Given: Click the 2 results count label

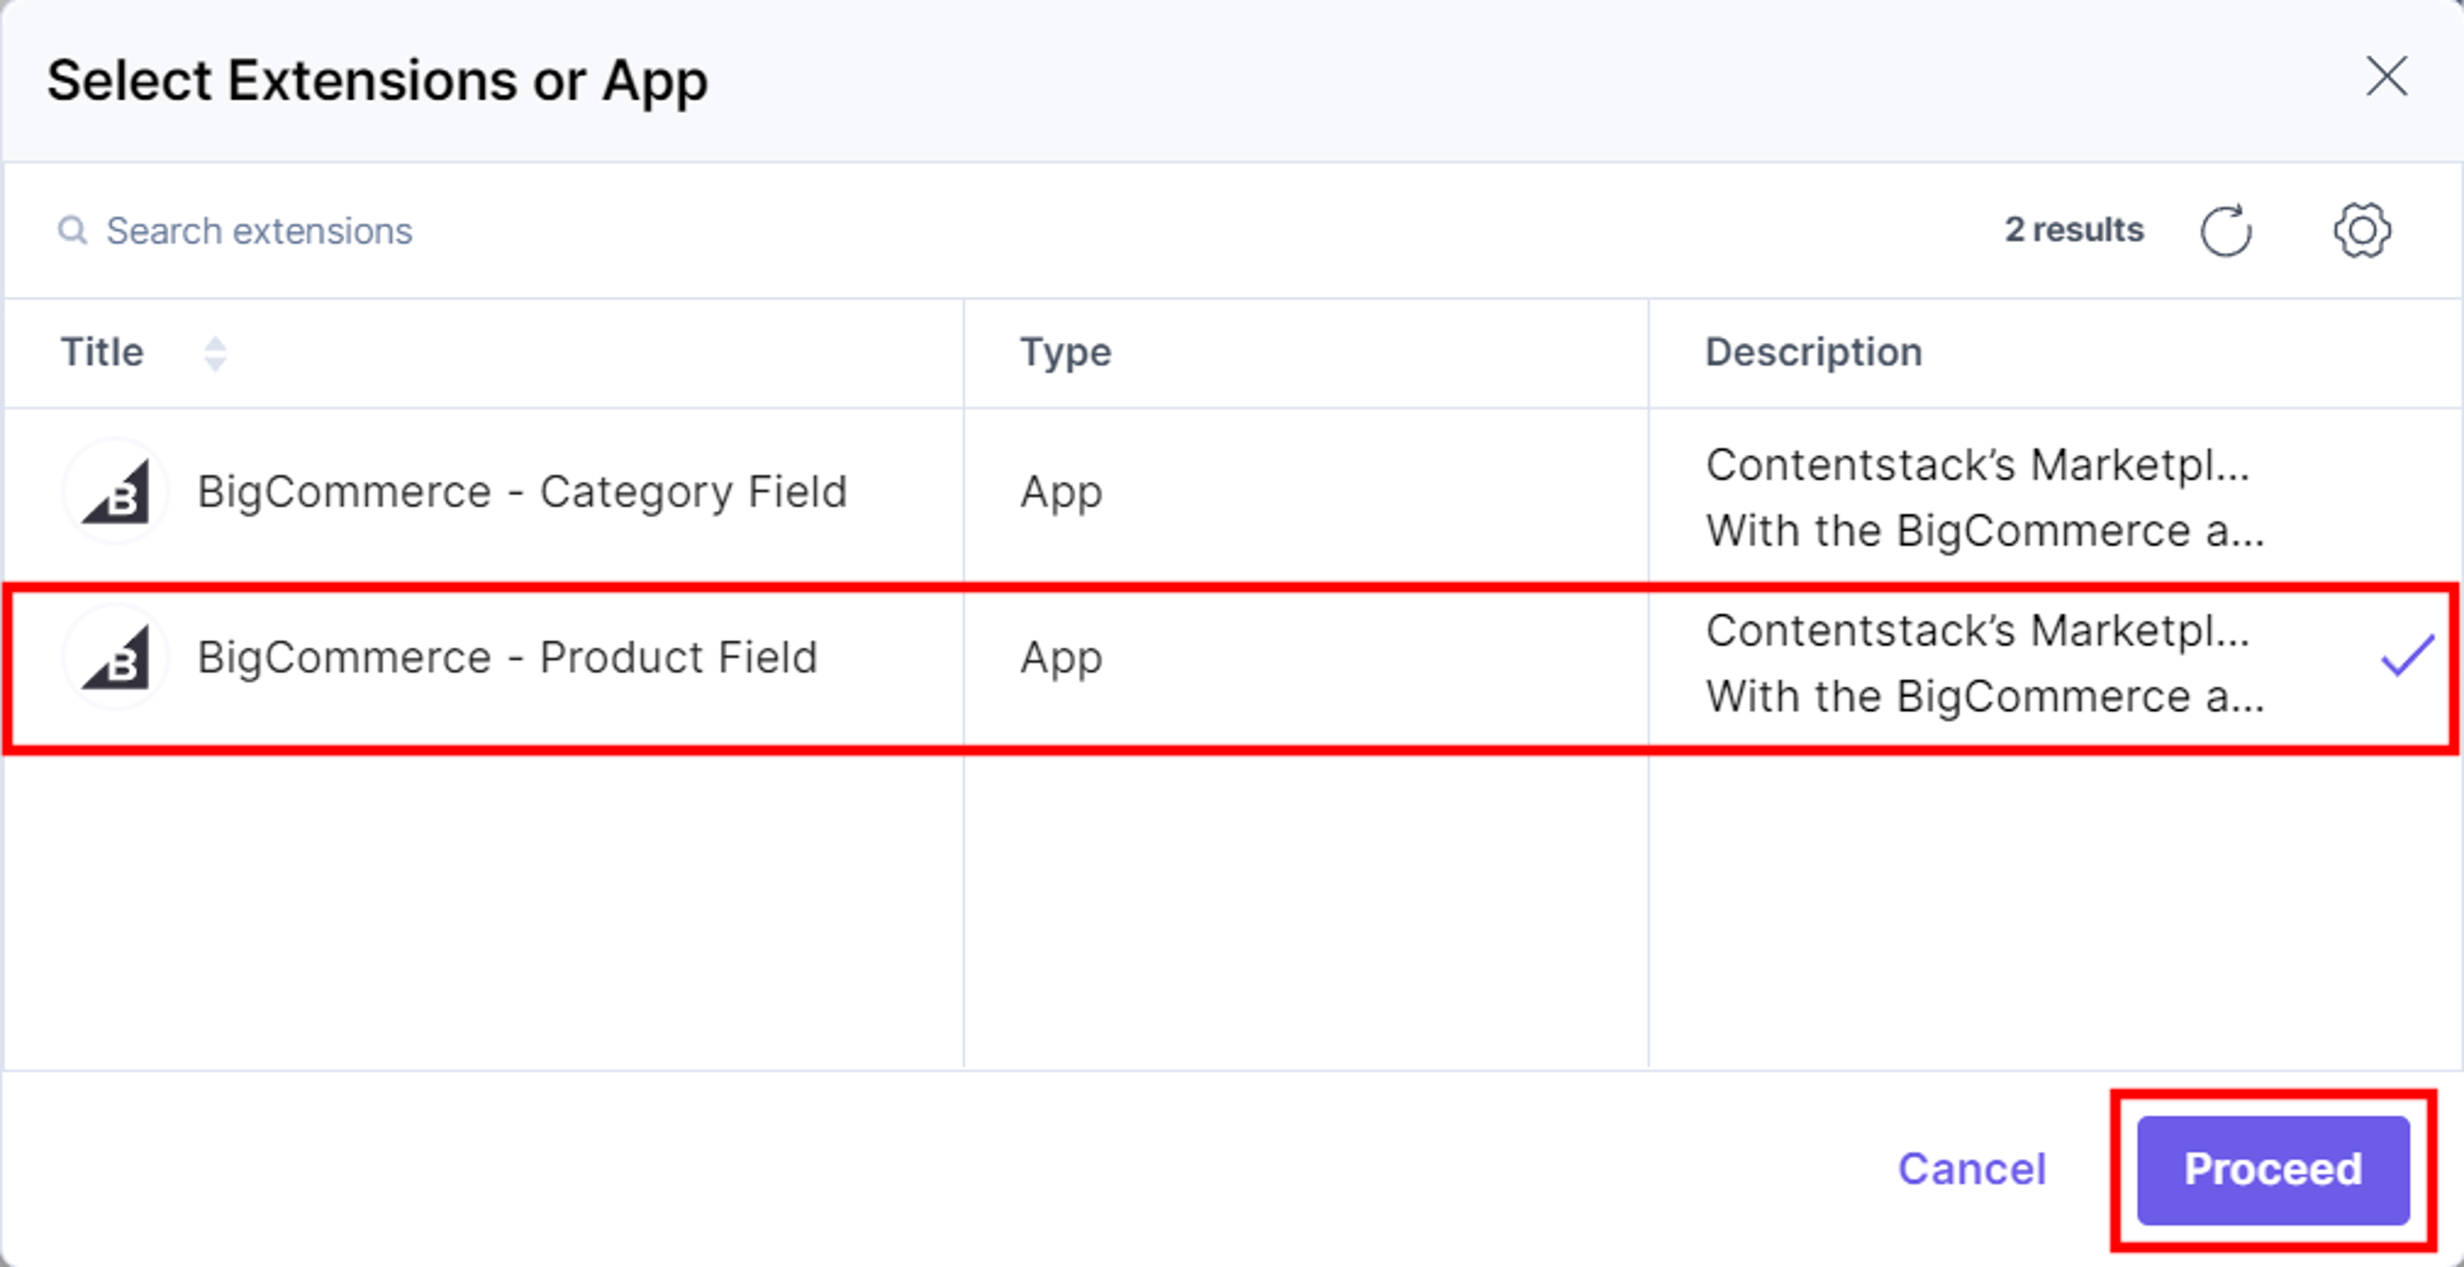Looking at the screenshot, I should click(x=2074, y=230).
